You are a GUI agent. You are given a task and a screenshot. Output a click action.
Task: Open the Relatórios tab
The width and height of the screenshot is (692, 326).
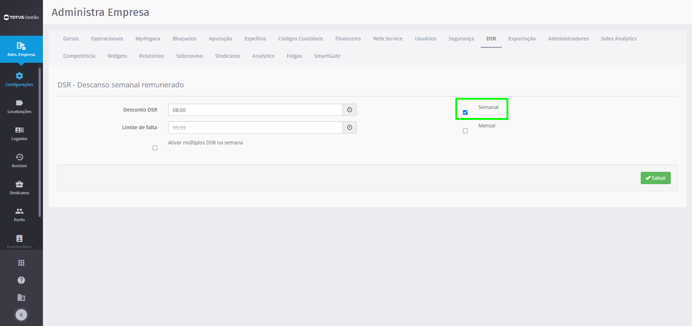152,56
